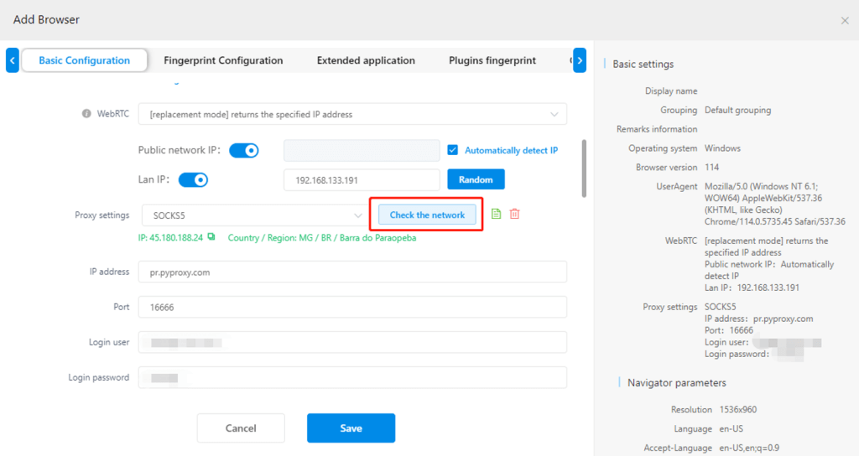Screen dimensions: 859x456
Task: Click the Port field showing 16666
Action: (352, 307)
